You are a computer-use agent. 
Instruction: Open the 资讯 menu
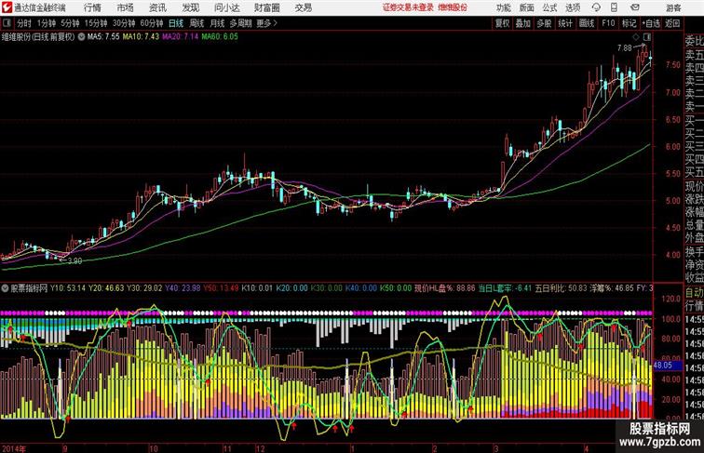(157, 7)
